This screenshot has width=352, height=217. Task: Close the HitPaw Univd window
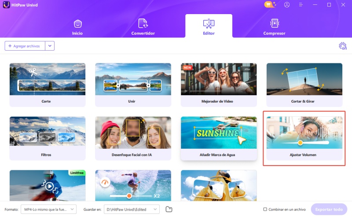pyautogui.click(x=343, y=5)
